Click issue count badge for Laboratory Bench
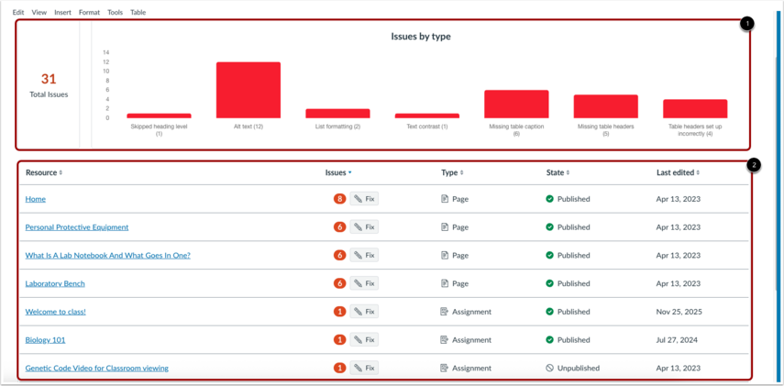The width and height of the screenshot is (784, 386). pyautogui.click(x=340, y=283)
